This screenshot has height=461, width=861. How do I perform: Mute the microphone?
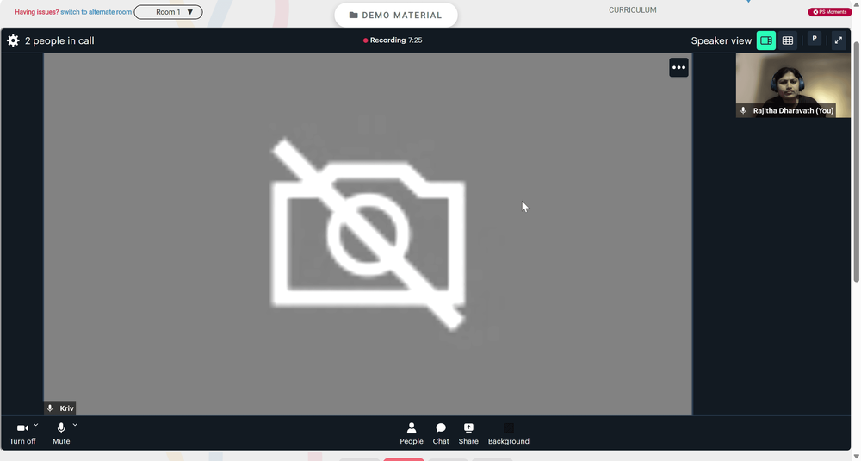[x=61, y=433]
